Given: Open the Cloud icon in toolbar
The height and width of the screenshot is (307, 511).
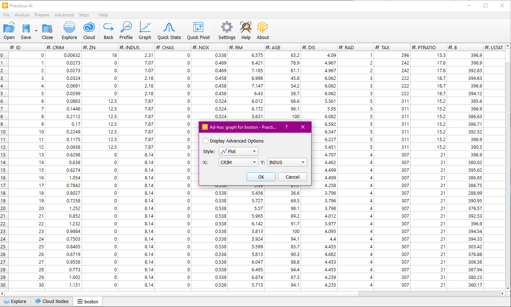Looking at the screenshot, I should click(89, 31).
